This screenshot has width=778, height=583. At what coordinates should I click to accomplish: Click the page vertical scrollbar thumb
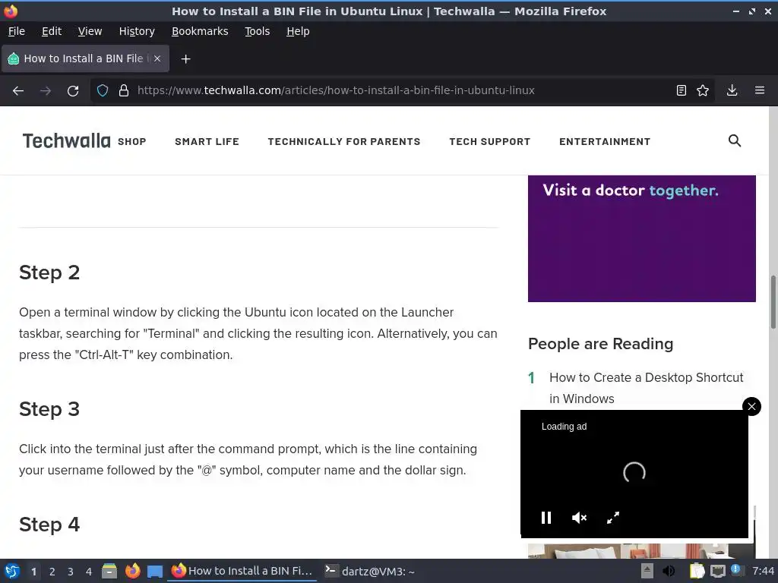(x=773, y=301)
